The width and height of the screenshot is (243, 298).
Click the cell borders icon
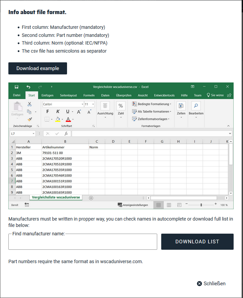tap(47, 119)
